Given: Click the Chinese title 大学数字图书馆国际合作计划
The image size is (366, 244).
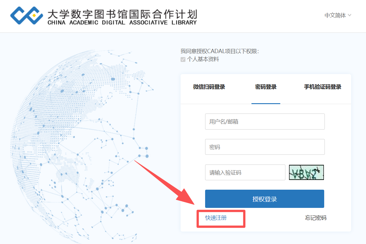Looking at the screenshot, I should tap(122, 14).
